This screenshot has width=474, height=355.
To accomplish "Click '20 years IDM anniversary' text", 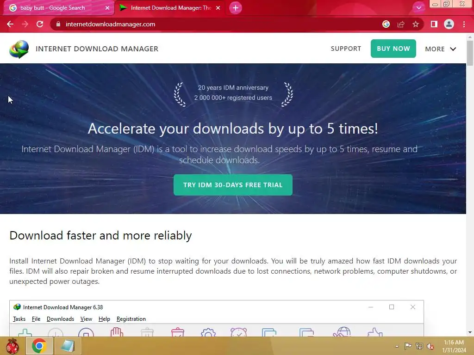I will coord(233,87).
